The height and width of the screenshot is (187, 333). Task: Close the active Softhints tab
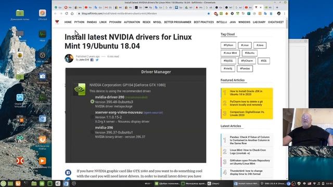coord(261,7)
